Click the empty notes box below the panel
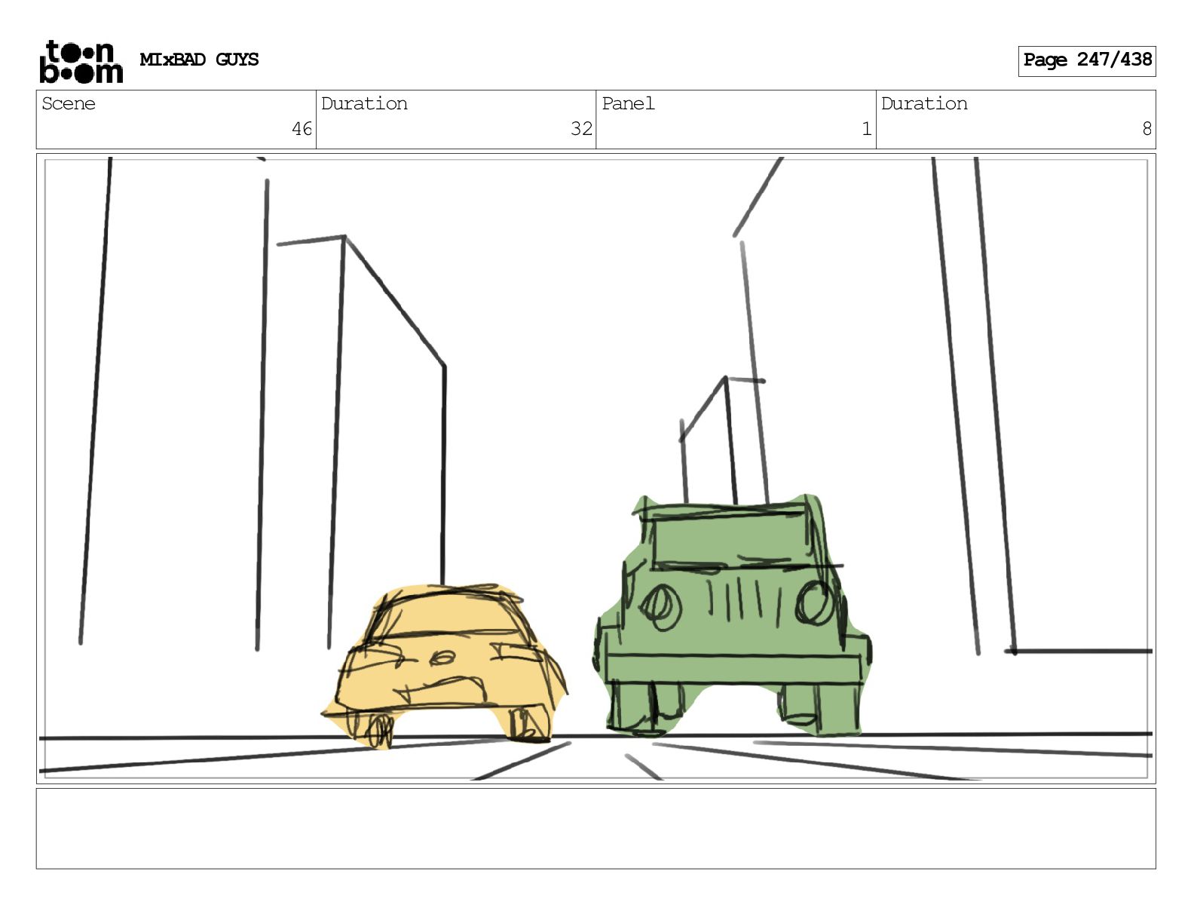 pos(595,829)
